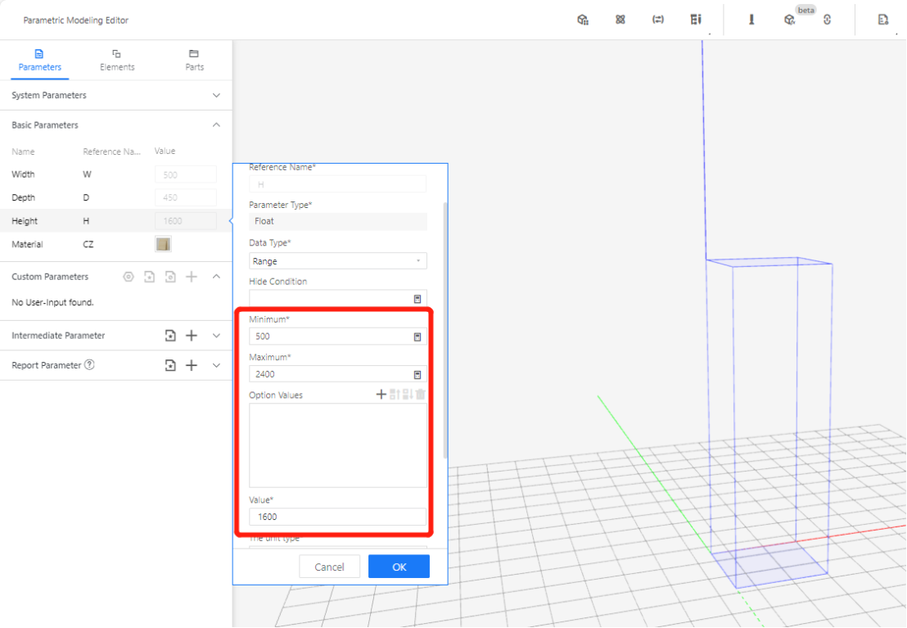Click the help icon beside Report Parameter
Viewport: 907px width, 628px height.
point(90,365)
